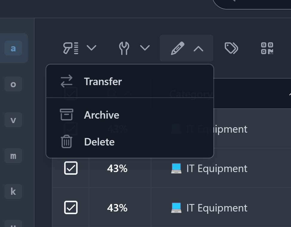291x227 pixels.
Task: Click the pencil edit icon
Action: click(178, 48)
